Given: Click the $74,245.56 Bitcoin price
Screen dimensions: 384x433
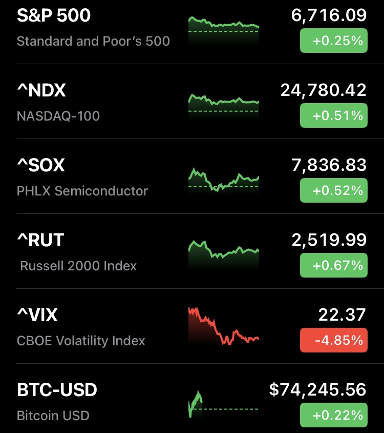Looking at the screenshot, I should (317, 390).
